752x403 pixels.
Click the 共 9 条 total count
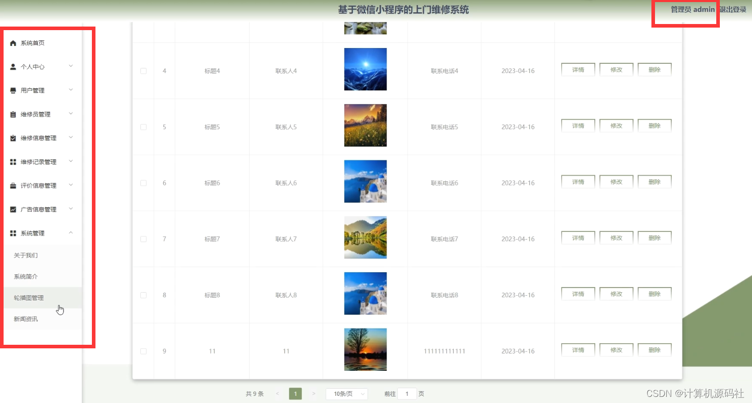[255, 394]
